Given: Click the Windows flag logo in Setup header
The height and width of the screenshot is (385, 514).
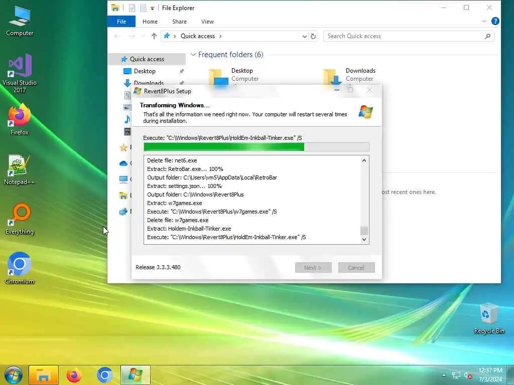Looking at the screenshot, I should click(x=365, y=112).
